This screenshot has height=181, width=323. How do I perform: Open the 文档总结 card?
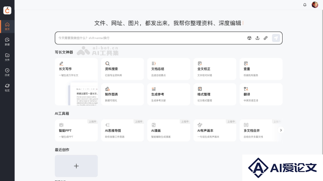pyautogui.click(x=168, y=69)
